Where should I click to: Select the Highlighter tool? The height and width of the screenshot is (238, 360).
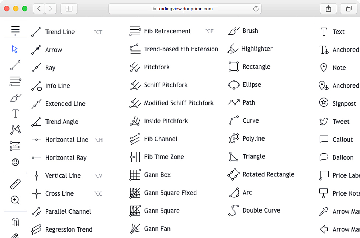257,49
